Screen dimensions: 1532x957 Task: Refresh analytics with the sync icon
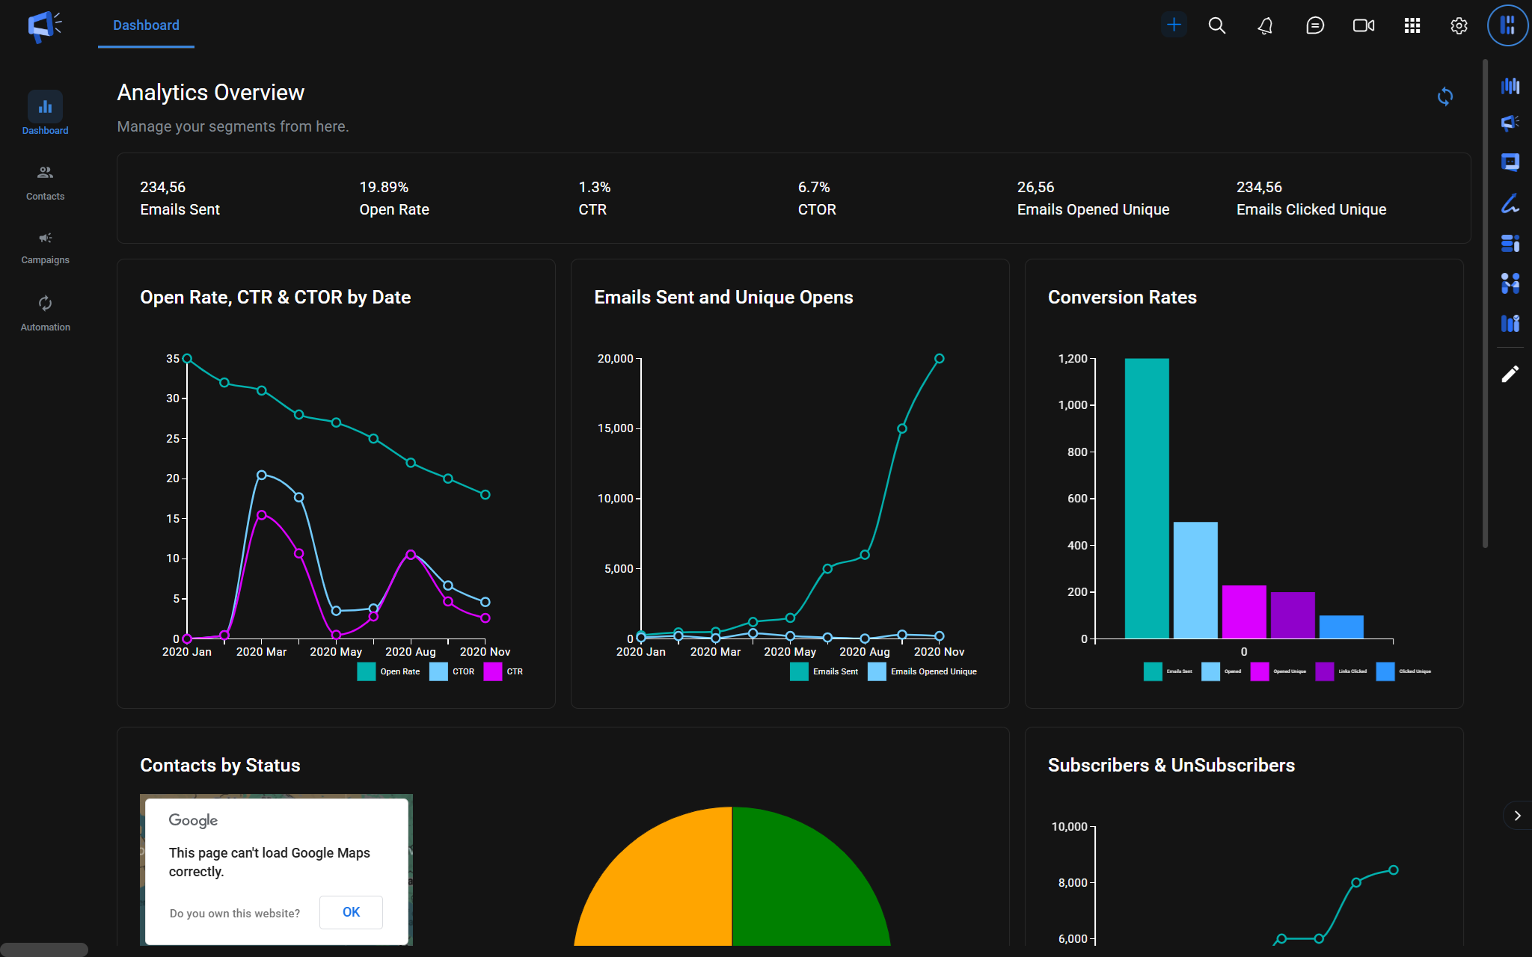click(1445, 96)
